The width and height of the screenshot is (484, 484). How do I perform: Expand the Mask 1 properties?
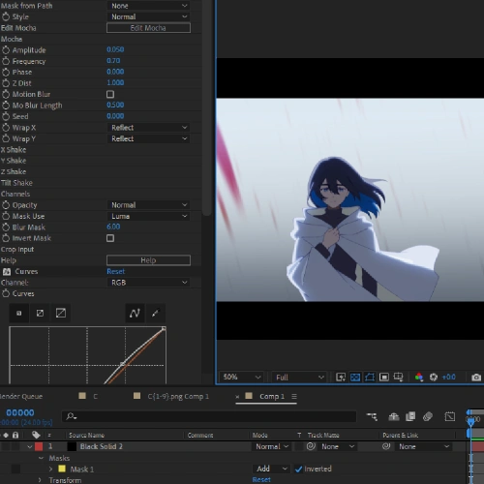click(50, 469)
